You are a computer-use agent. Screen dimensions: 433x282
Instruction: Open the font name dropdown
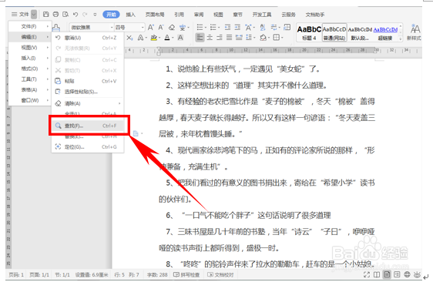click(x=112, y=27)
